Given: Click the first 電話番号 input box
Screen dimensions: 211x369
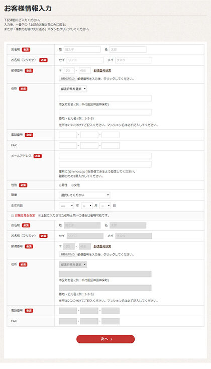Looking at the screenshot, I should (68, 135).
